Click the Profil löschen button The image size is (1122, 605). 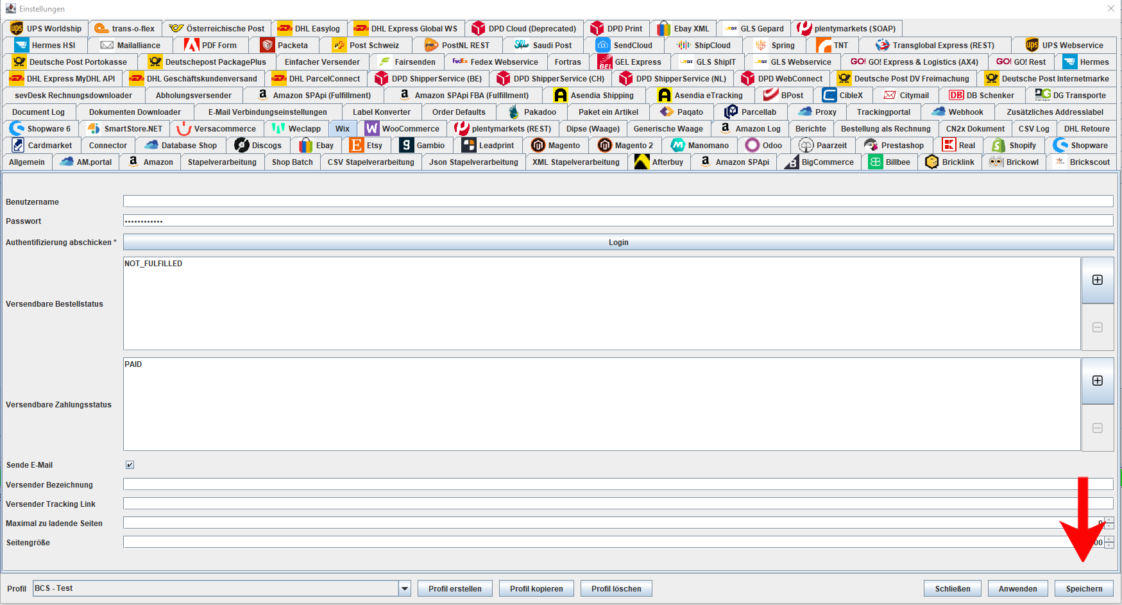[616, 588]
